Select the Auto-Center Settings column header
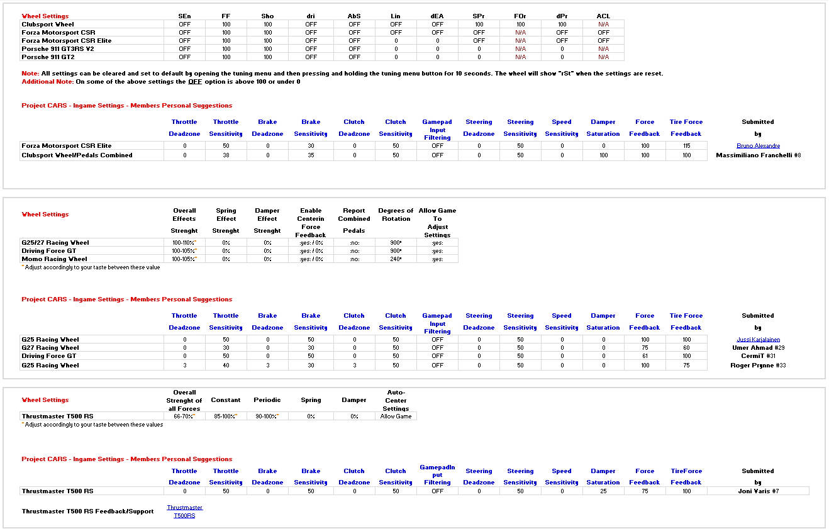 396,401
